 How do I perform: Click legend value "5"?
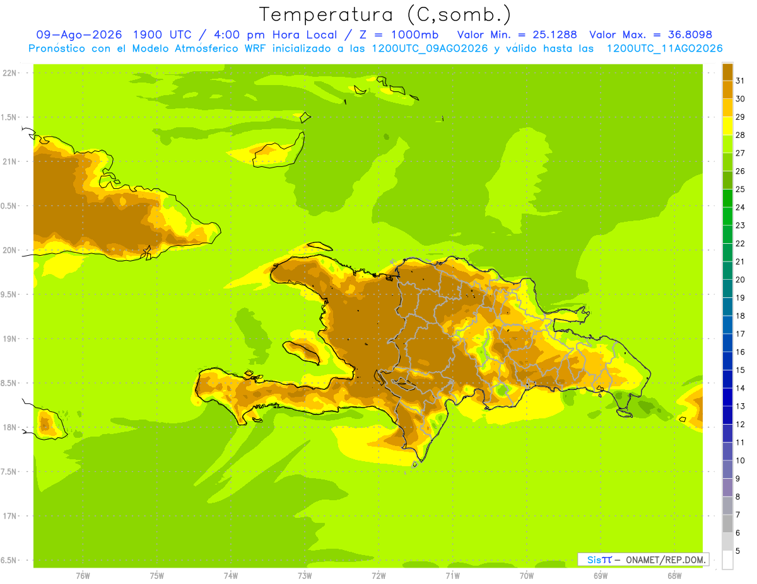coord(738,551)
